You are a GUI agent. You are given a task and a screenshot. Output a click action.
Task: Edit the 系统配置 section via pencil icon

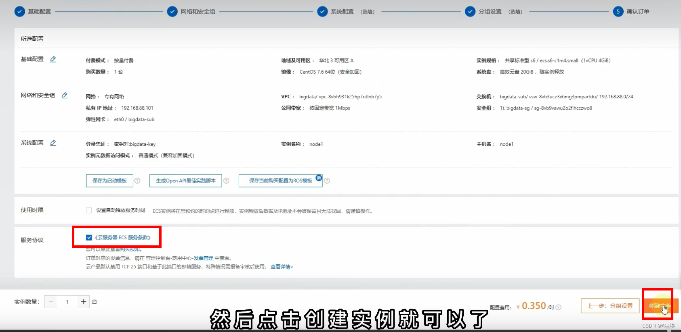tap(53, 143)
